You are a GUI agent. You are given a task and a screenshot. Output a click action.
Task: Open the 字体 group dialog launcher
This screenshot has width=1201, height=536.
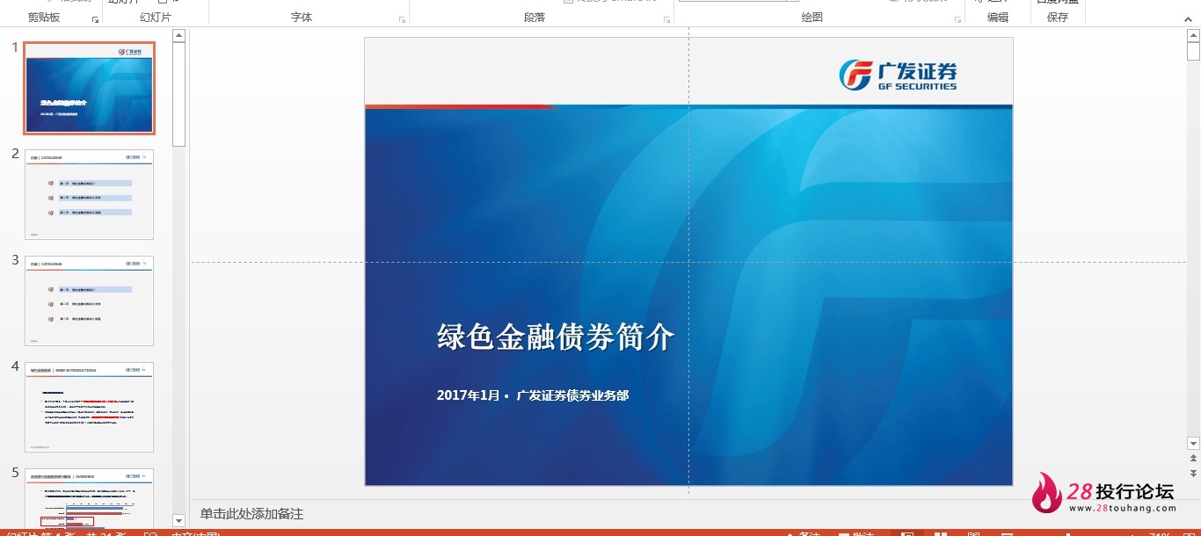403,19
